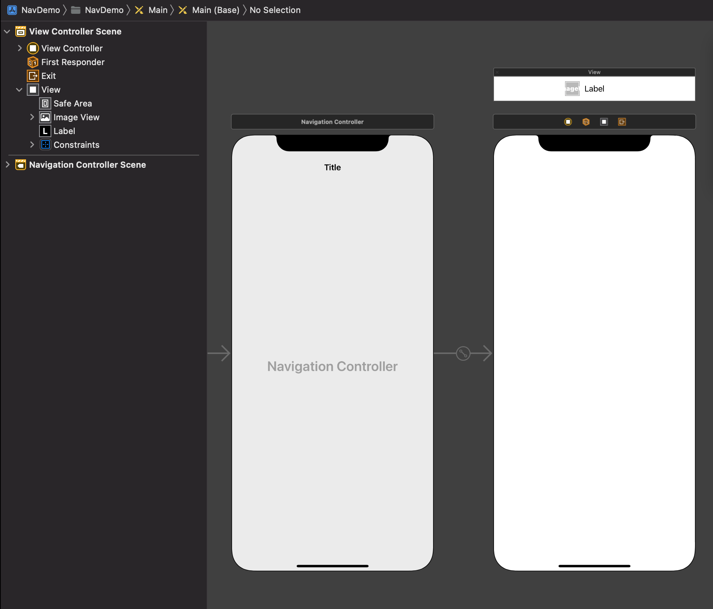Click the NavDemo folder icon in jump bar
The width and height of the screenshot is (713, 609).
point(76,10)
